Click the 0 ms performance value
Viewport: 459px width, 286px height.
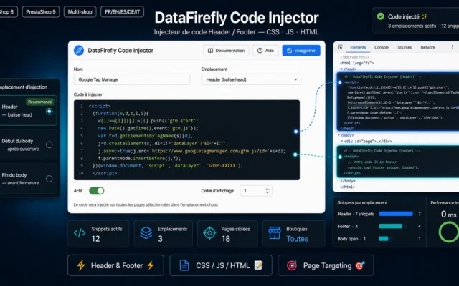(x=449, y=214)
